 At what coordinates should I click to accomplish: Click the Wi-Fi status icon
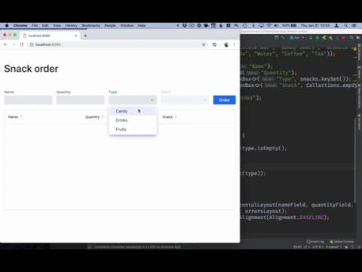(269, 26)
